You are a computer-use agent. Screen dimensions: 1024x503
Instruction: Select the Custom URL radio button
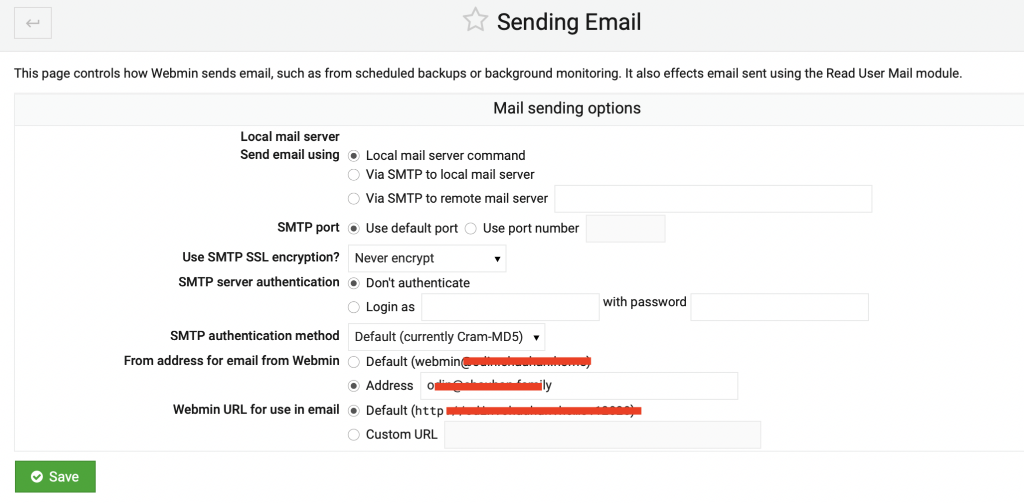pyautogui.click(x=353, y=435)
